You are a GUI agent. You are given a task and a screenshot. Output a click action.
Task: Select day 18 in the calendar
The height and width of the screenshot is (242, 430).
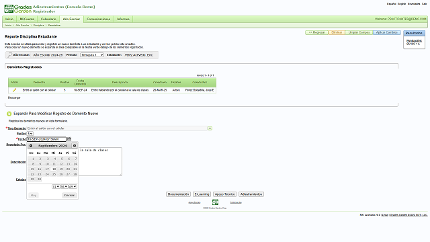pos(54,169)
